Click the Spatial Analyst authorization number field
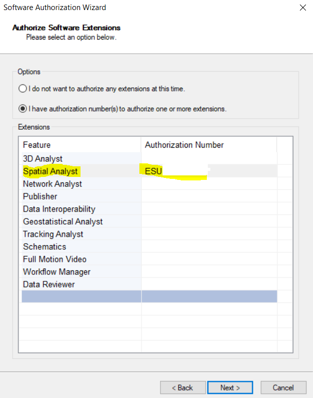 (x=209, y=171)
